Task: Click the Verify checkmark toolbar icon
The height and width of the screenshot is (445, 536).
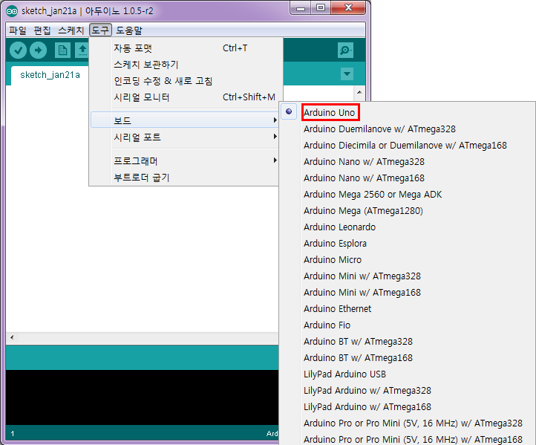Action: (x=18, y=51)
